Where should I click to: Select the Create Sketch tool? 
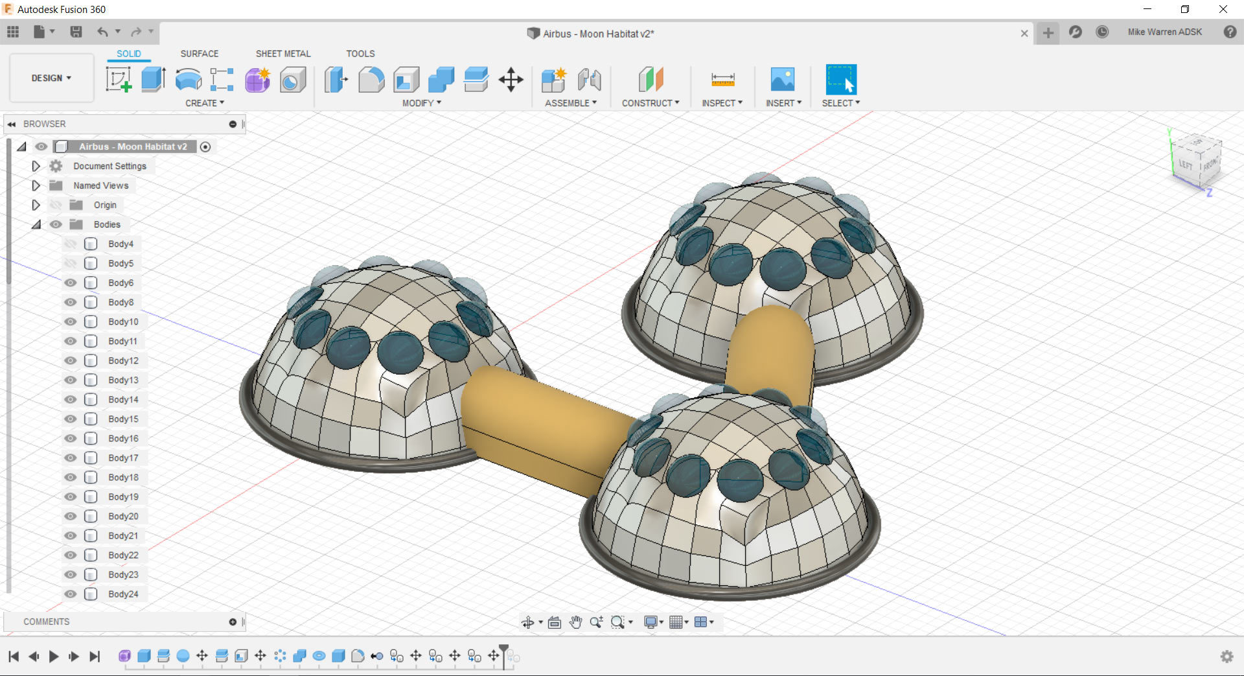coord(119,80)
